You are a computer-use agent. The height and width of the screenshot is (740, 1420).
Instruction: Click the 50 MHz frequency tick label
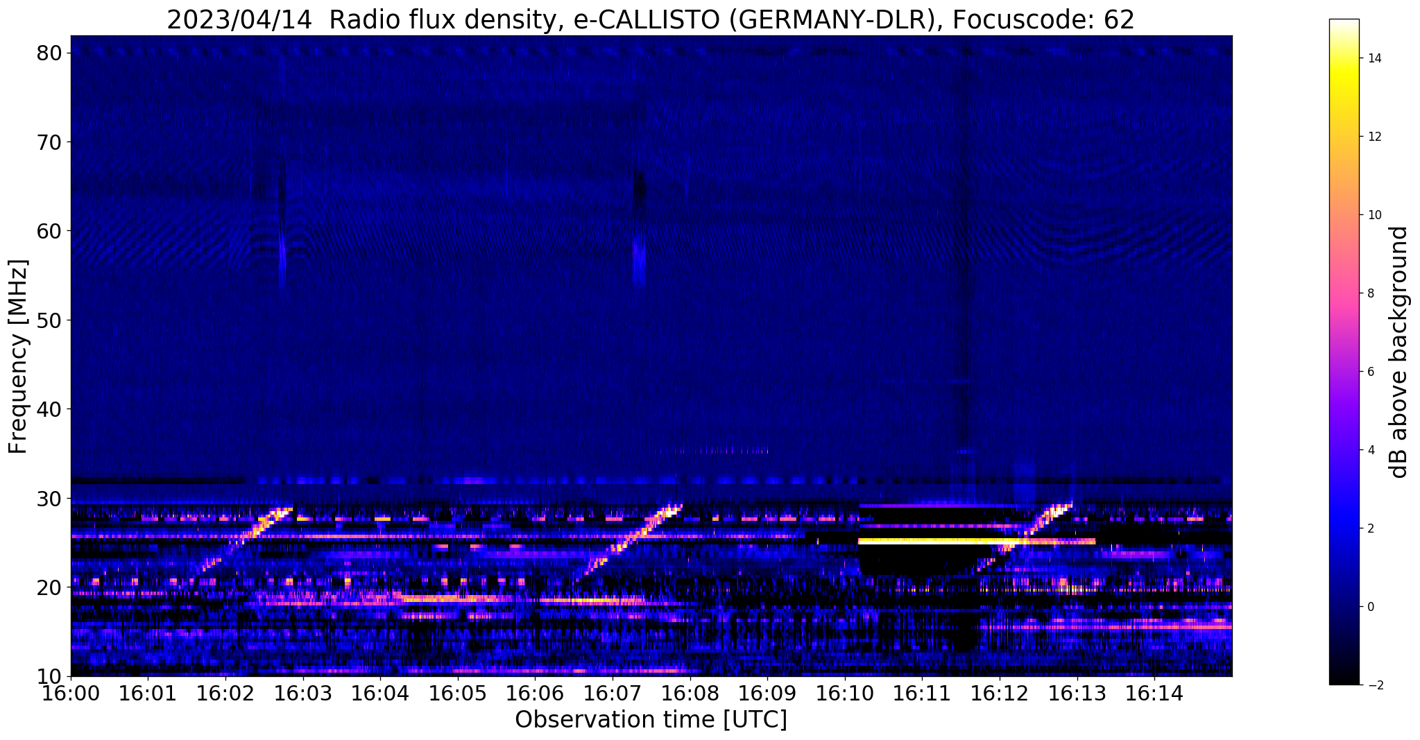(x=51, y=320)
